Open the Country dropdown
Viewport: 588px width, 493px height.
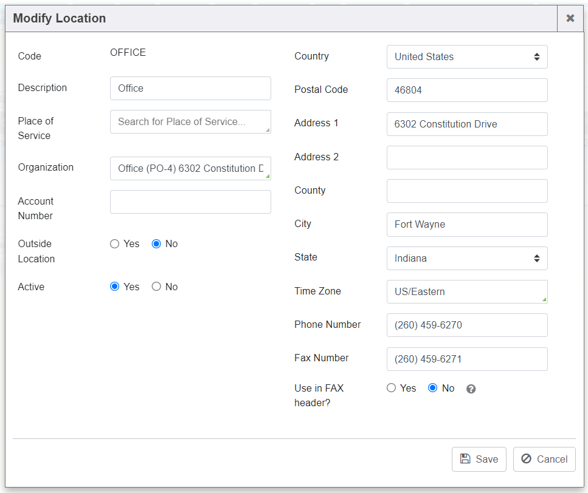466,57
